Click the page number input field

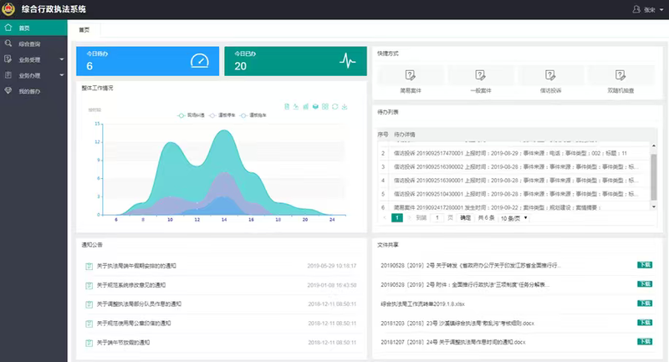[437, 217]
